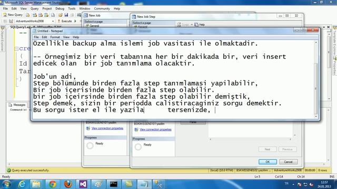Open Windows Explorer folder icon in taskbar
The image size is (337, 189).
(36, 184)
